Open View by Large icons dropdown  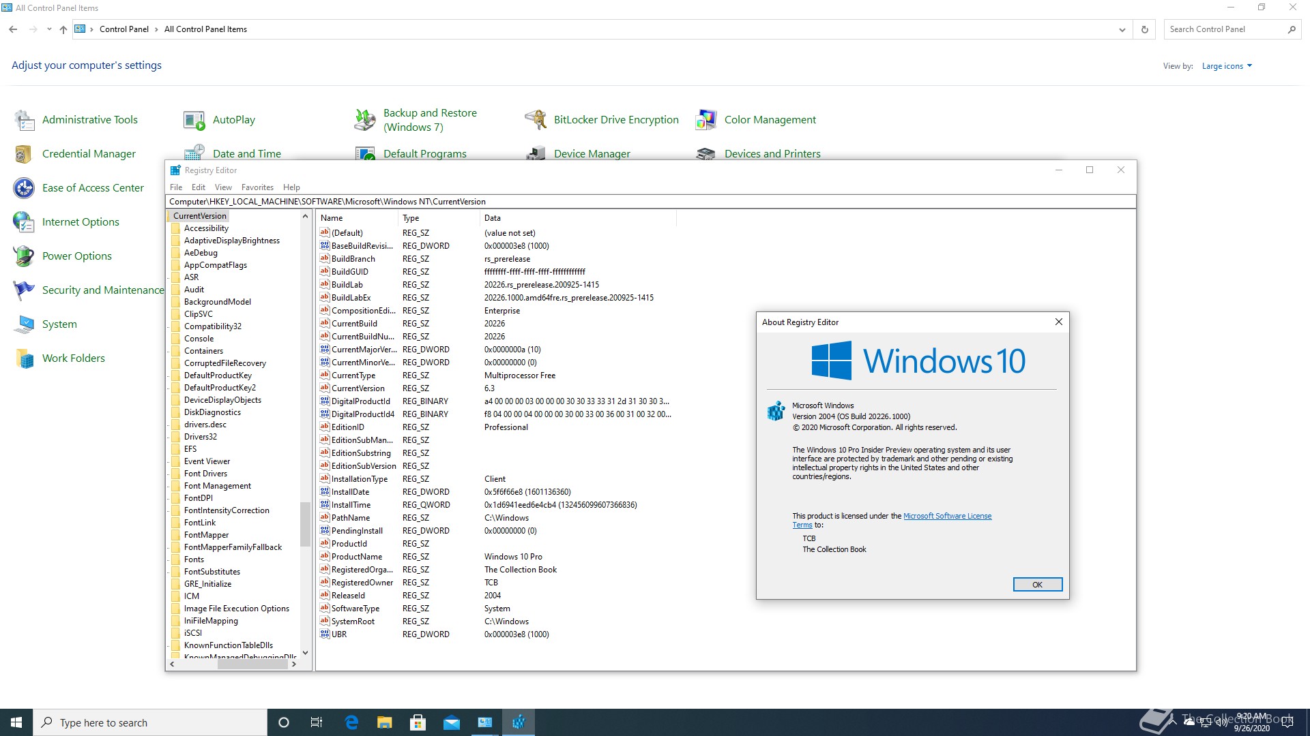[1227, 66]
